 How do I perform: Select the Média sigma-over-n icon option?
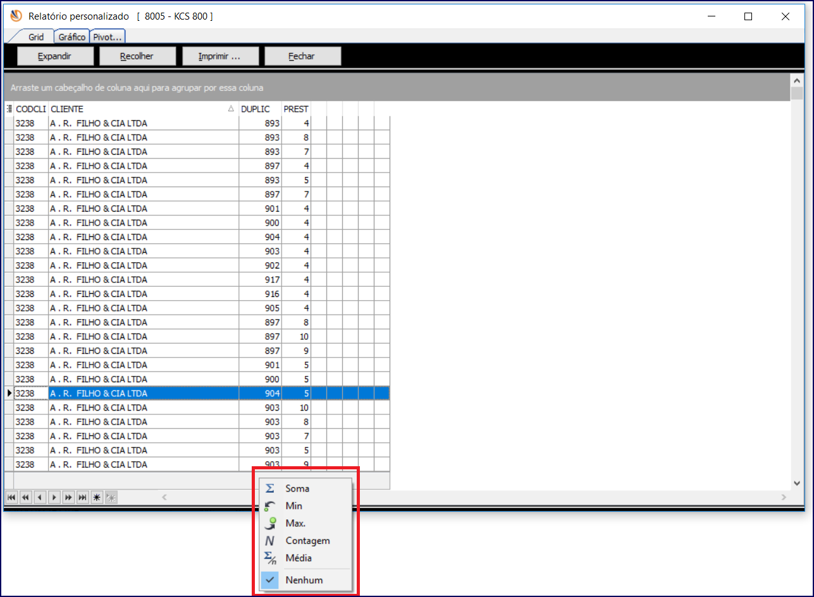pyautogui.click(x=270, y=558)
